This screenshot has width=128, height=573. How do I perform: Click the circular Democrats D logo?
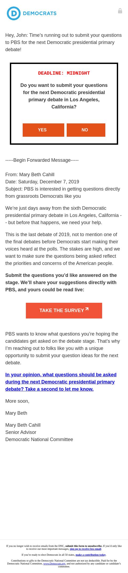[x=14, y=13]
